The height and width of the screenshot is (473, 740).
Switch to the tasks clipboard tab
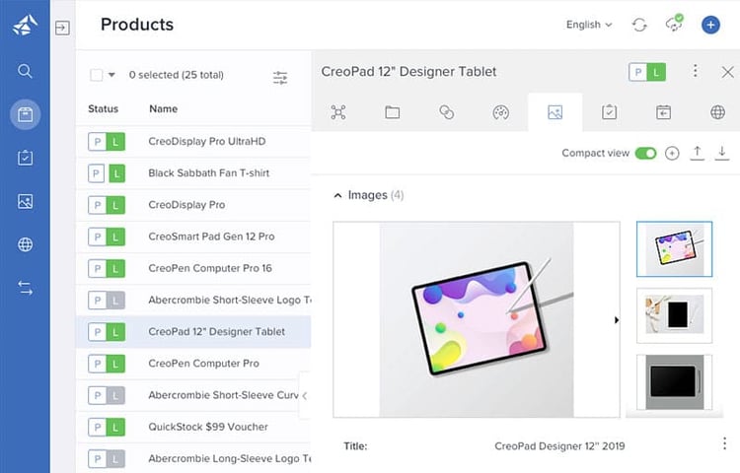pyautogui.click(x=610, y=112)
